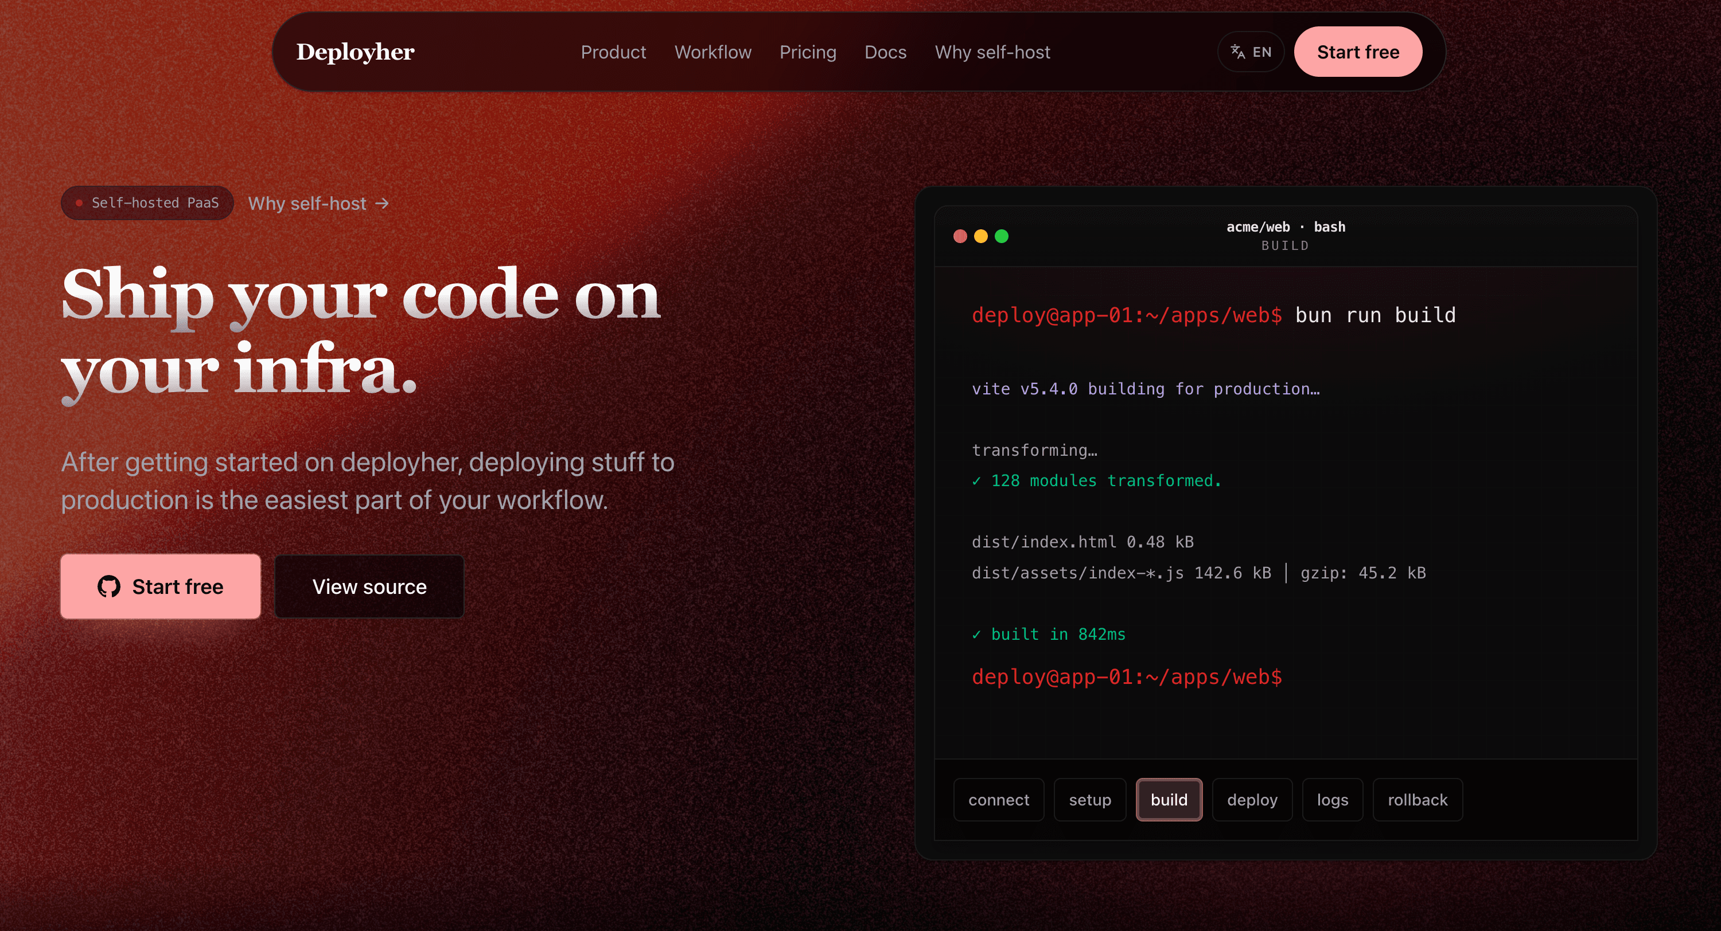This screenshot has height=931, width=1721.
Task: Switch to the rollback terminal tab
Action: point(1416,799)
